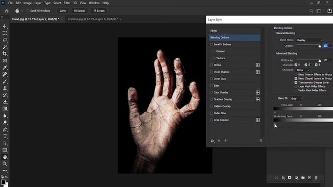Add another Stroke effect with plus icon
Viewport: 333px width, 187px height.
258,65
